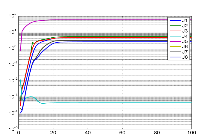The height and width of the screenshot is (140, 210).
Task: Click the J1 legend label
Action: pyautogui.click(x=185, y=20)
